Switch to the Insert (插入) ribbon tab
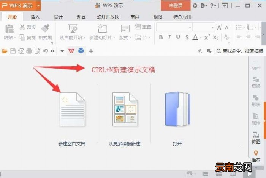 [x=35, y=17]
